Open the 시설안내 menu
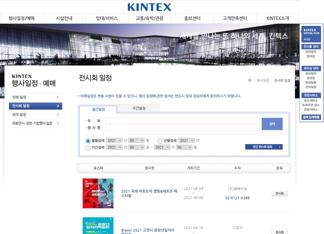The image size is (324, 234). pos(64,18)
